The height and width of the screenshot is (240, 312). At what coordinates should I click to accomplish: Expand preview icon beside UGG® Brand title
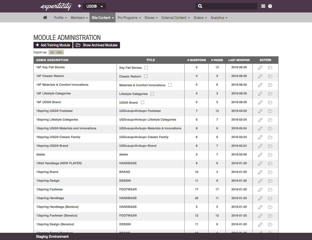point(142,102)
